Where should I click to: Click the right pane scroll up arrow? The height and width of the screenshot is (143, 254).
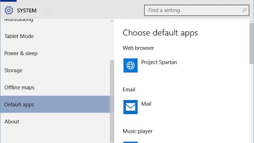[x=251, y=21]
